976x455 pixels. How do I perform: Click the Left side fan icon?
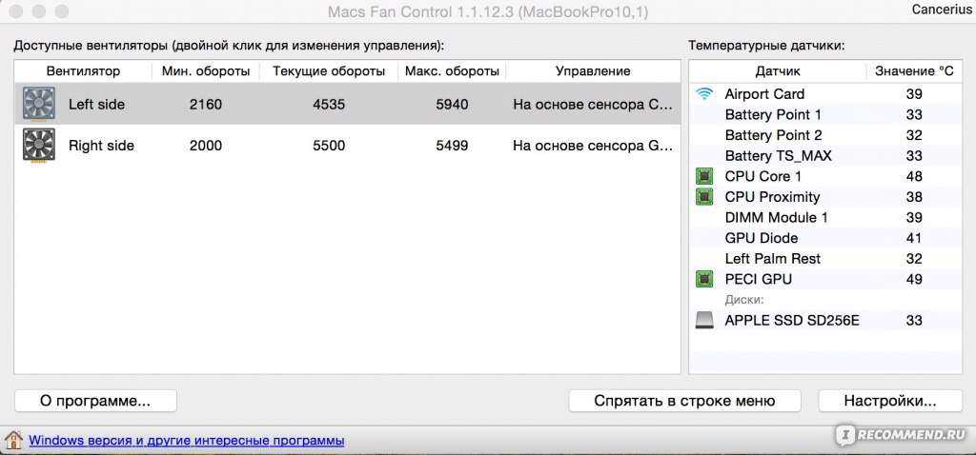click(x=38, y=104)
